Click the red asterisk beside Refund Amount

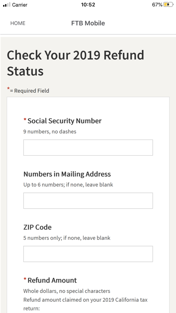coord(25,279)
